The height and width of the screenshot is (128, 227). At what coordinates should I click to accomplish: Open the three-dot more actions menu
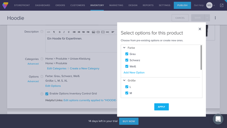click(215, 18)
